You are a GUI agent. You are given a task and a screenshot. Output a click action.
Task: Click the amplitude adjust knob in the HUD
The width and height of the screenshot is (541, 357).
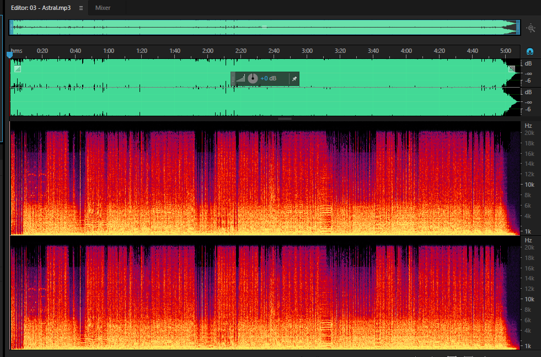click(253, 78)
